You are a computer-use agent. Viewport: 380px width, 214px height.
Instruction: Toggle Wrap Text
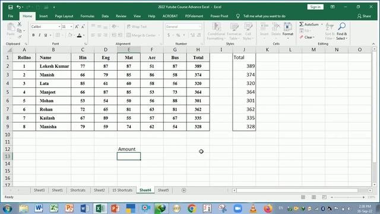[137, 26]
